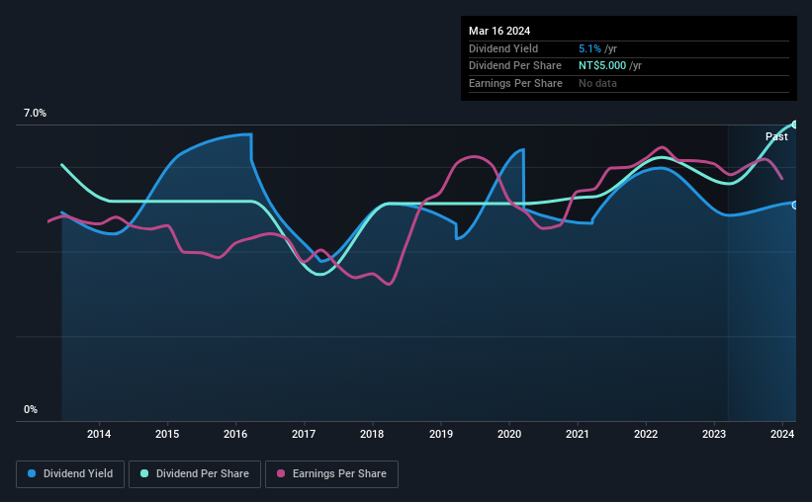The image size is (812, 502).
Task: Click the 2019 x-axis year label
Action: pos(441,434)
